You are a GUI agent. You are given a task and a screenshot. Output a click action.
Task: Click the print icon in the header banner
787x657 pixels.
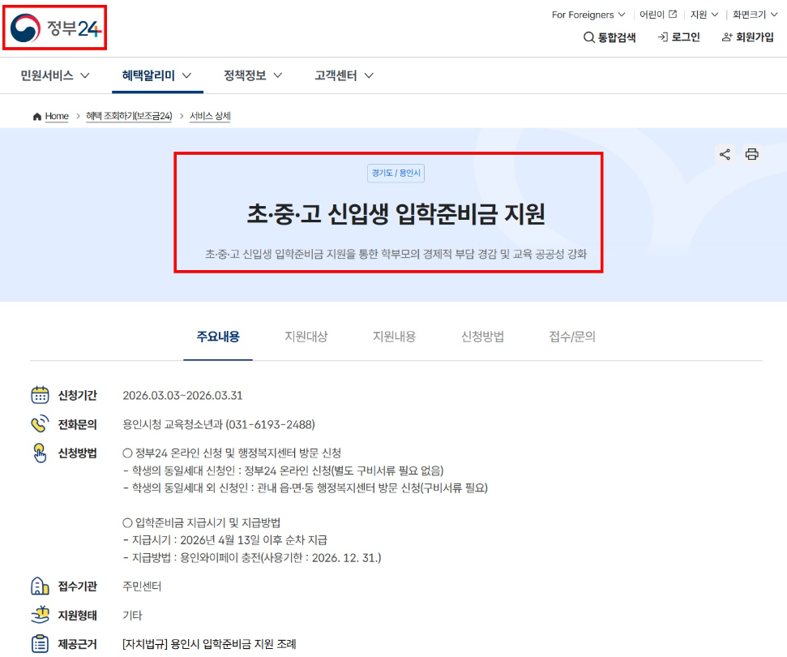pyautogui.click(x=752, y=154)
